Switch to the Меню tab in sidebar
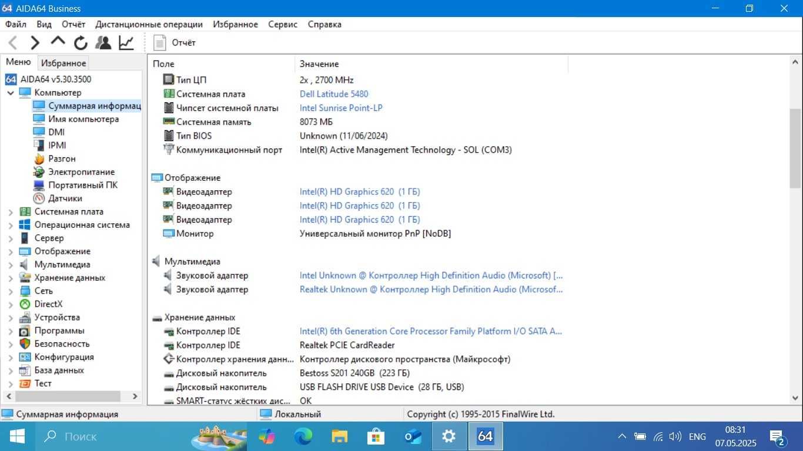The height and width of the screenshot is (451, 803). click(19, 62)
